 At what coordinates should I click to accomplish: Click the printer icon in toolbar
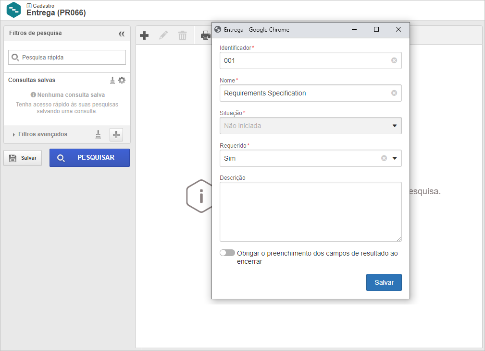[206, 35]
